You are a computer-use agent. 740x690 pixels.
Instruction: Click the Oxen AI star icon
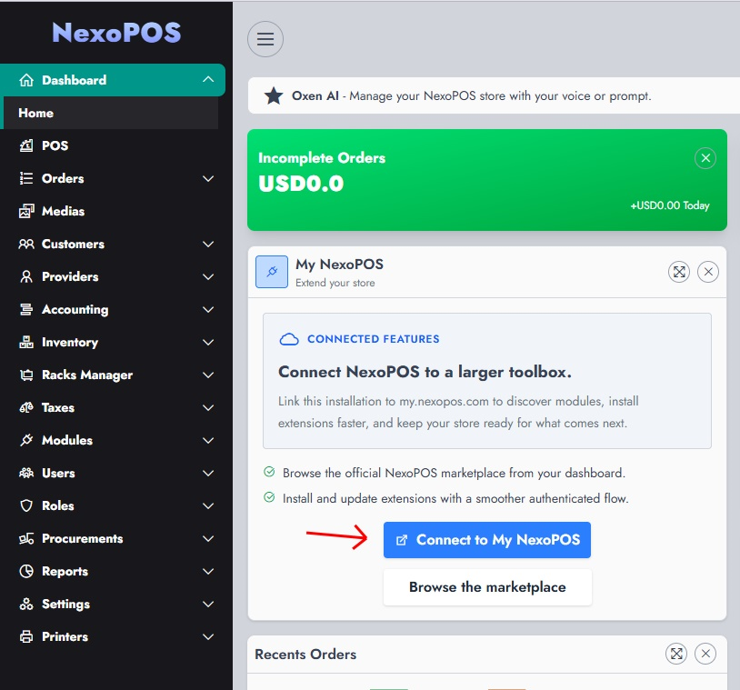tap(274, 95)
